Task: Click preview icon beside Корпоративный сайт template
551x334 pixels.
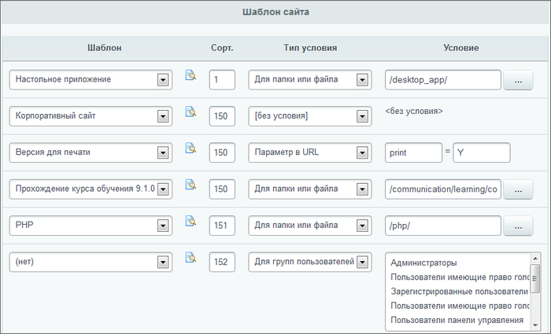Action: [190, 112]
